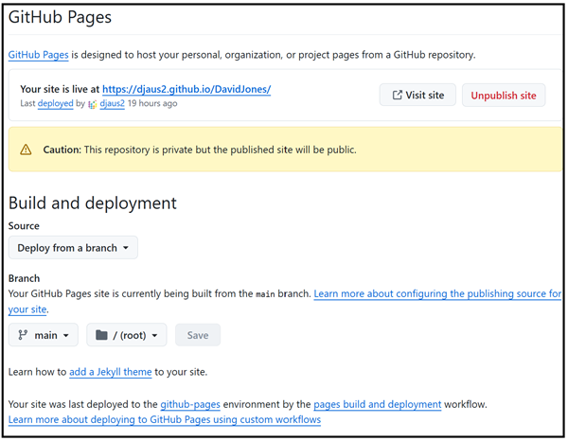Open the / (root) folder dropdown

pyautogui.click(x=127, y=335)
